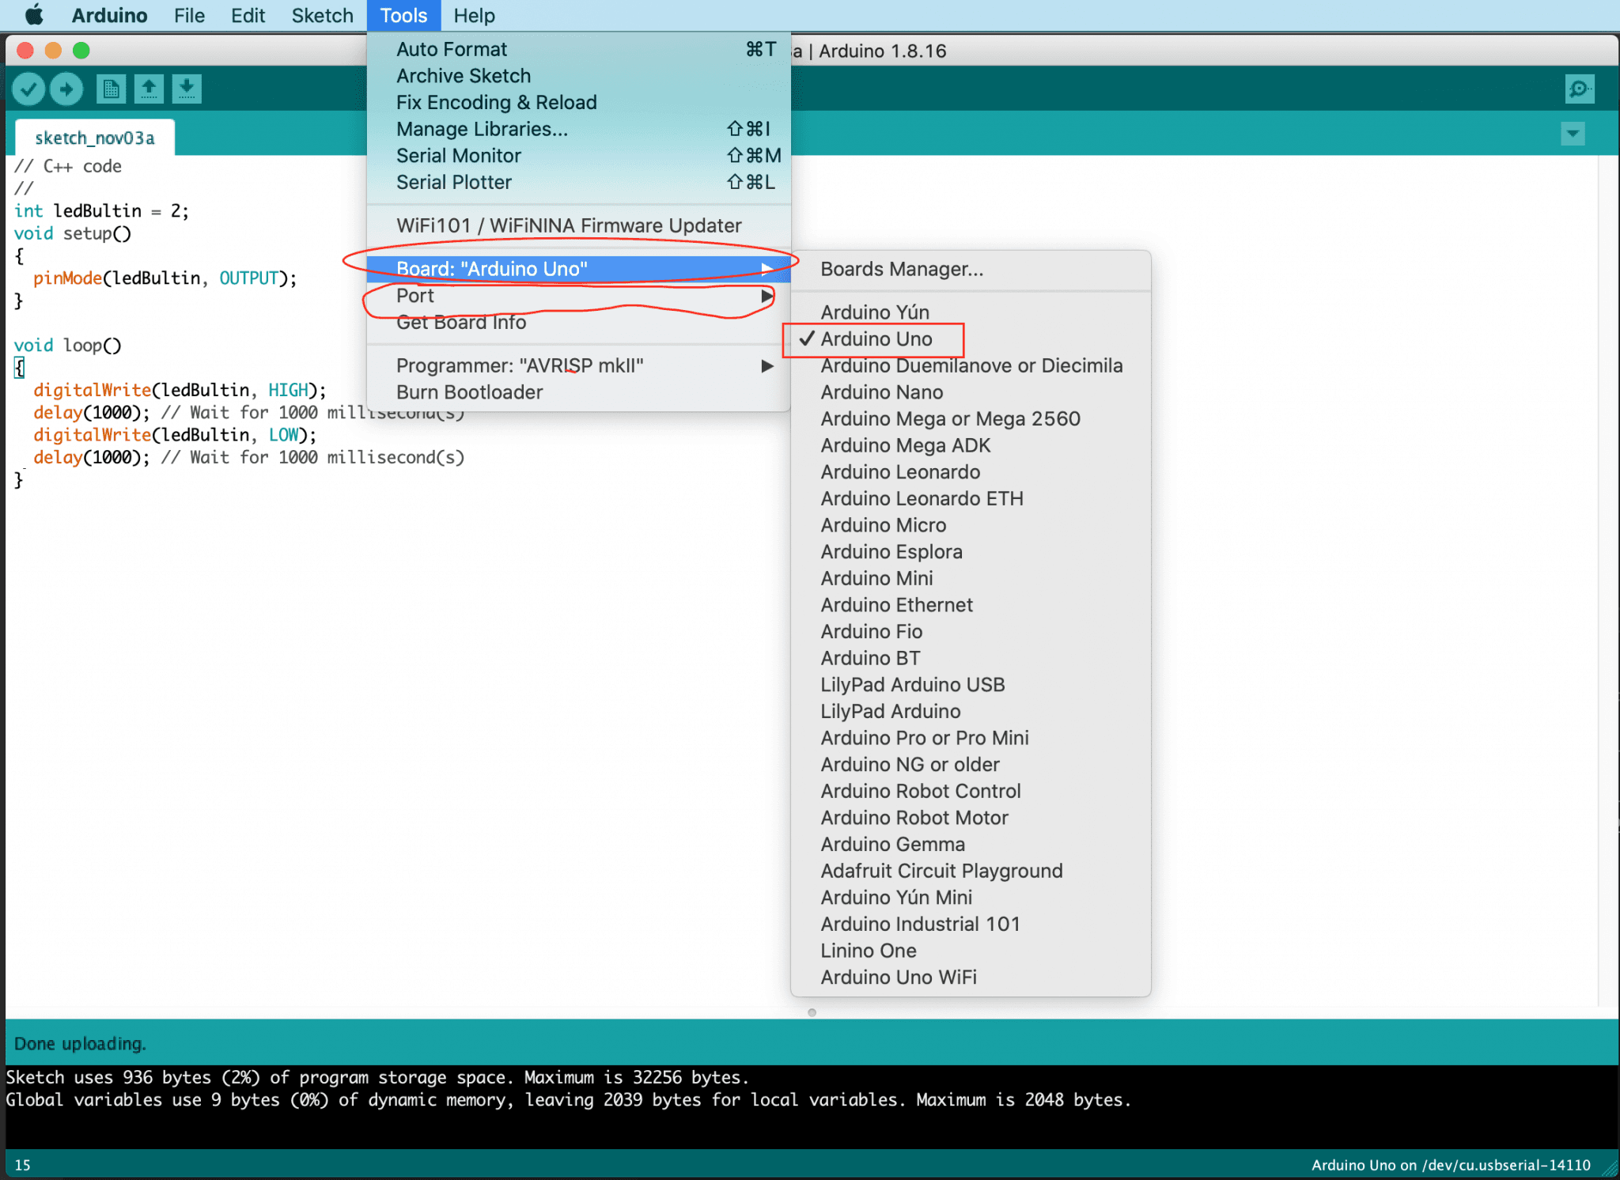Screen dimensions: 1620x1180
Task: Open the File menu
Action: pos(189,15)
